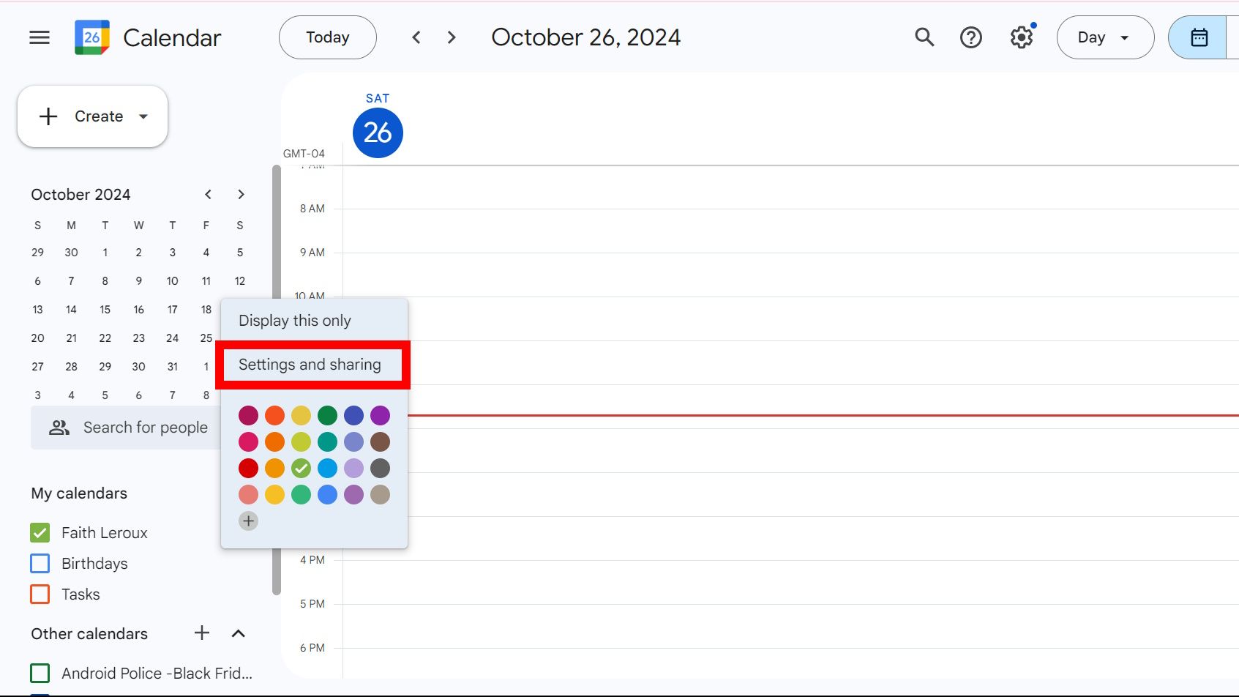Toggle the Faith Leroux calendar checkbox
This screenshot has width=1239, height=697.
pyautogui.click(x=40, y=533)
